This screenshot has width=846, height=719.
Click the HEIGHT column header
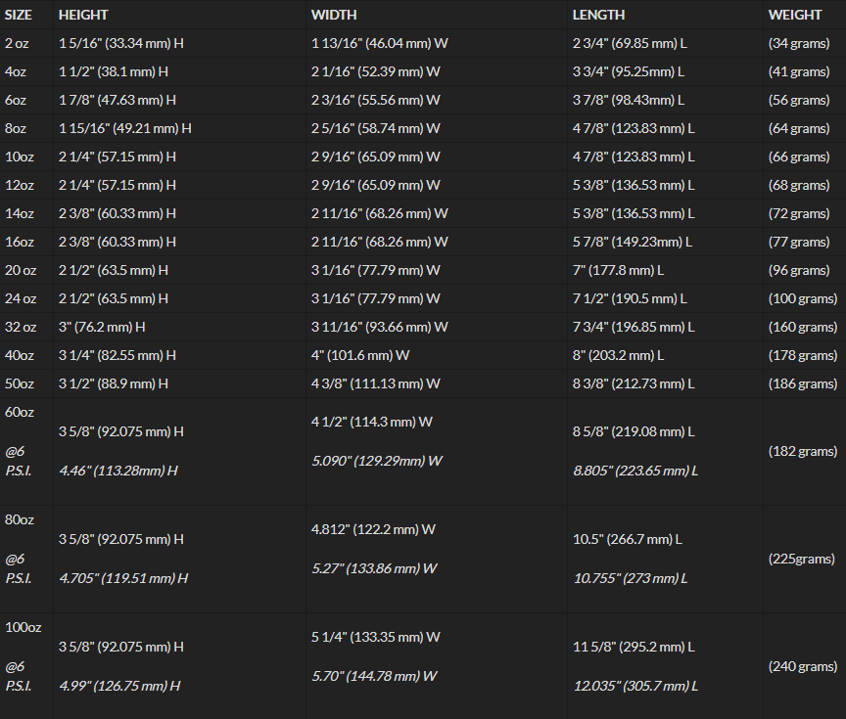83,15
